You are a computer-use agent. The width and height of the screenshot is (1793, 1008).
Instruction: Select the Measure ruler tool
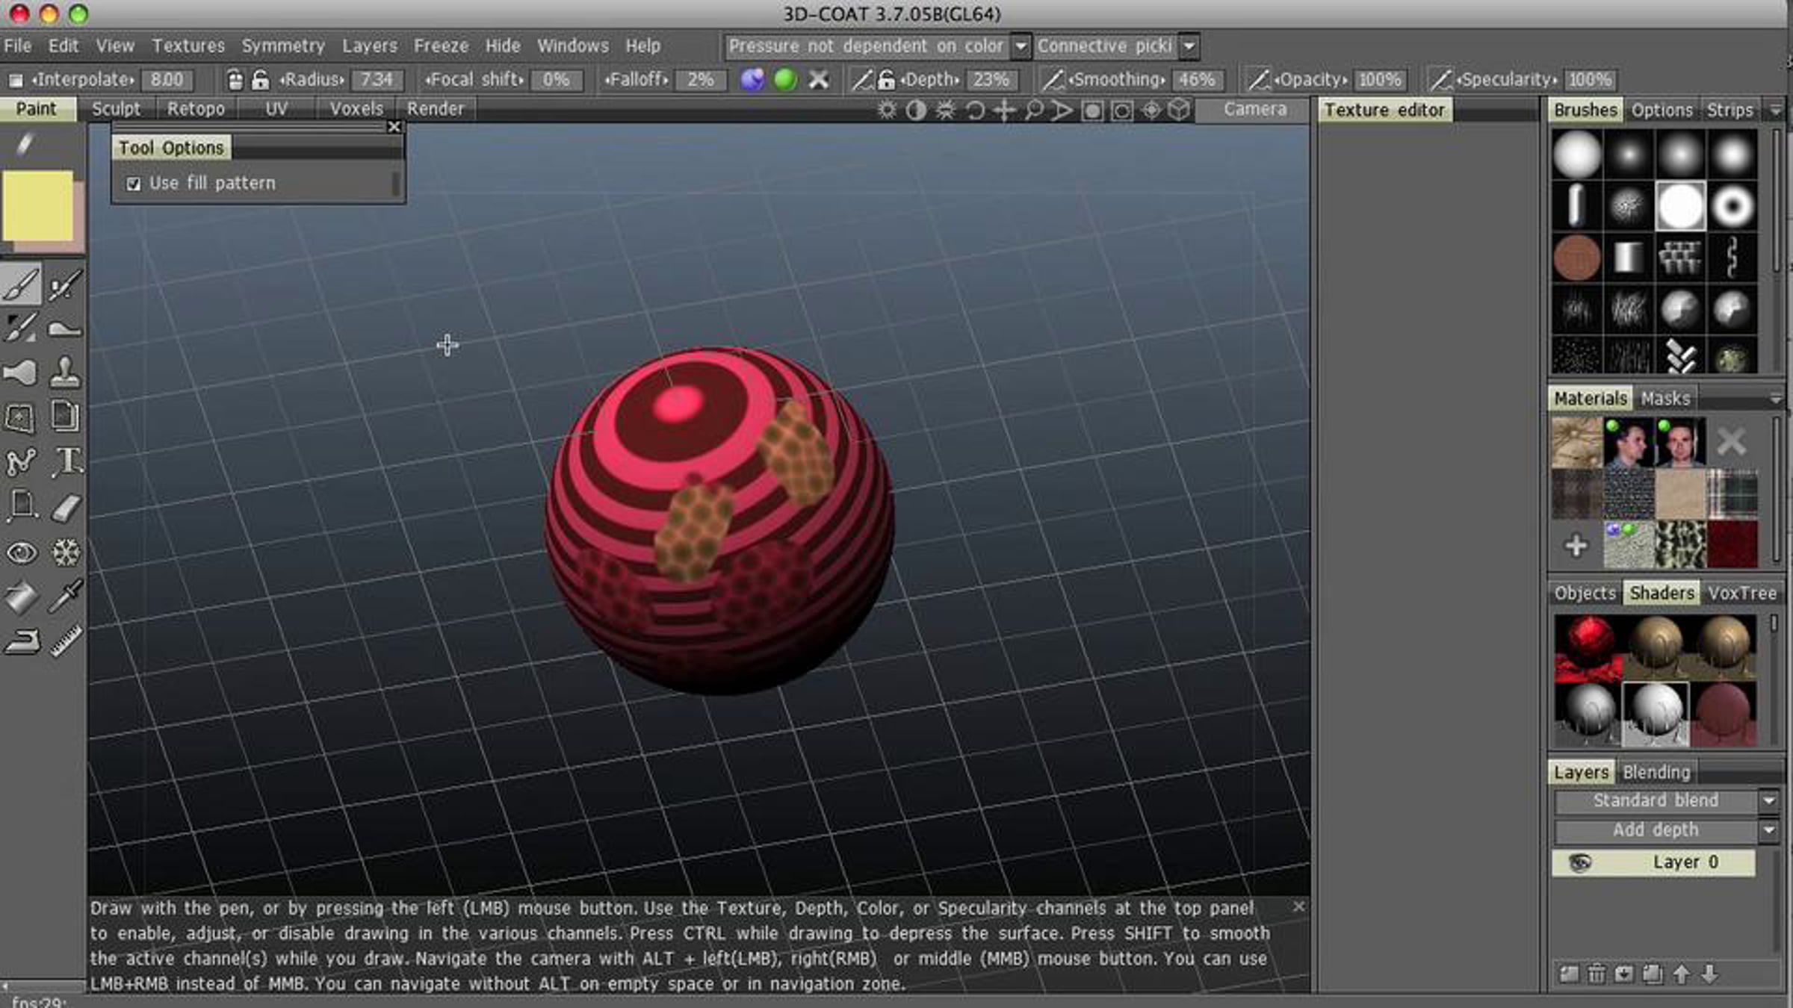(66, 641)
